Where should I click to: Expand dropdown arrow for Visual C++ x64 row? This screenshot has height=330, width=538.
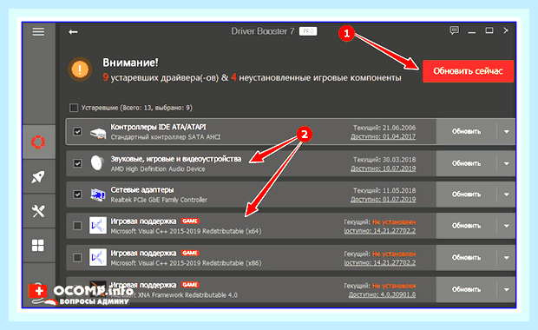click(x=507, y=226)
